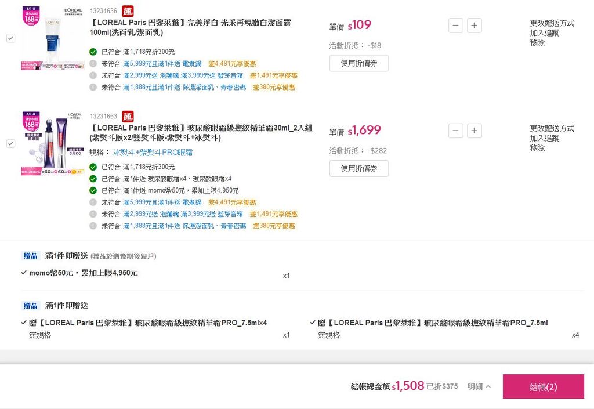The image size is (594, 409).
Task: Decrease quantity of the $1,699 eye cream
Action: (x=456, y=131)
